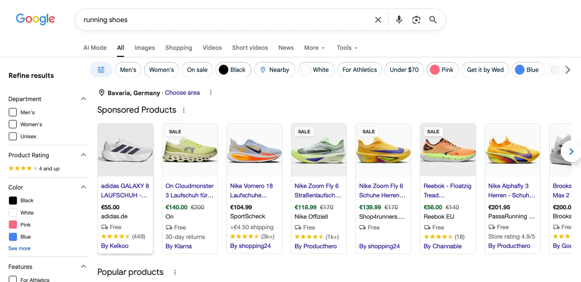
Task: Select the Get it by Wed chip
Action: pyautogui.click(x=485, y=70)
